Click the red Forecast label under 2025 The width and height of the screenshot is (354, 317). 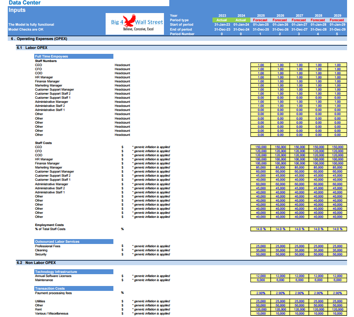coord(261,20)
